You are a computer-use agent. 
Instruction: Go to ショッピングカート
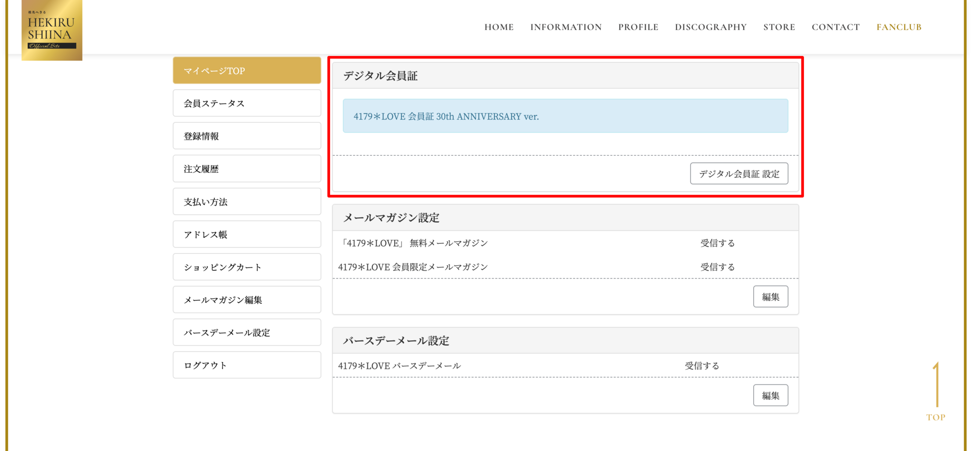pyautogui.click(x=247, y=267)
